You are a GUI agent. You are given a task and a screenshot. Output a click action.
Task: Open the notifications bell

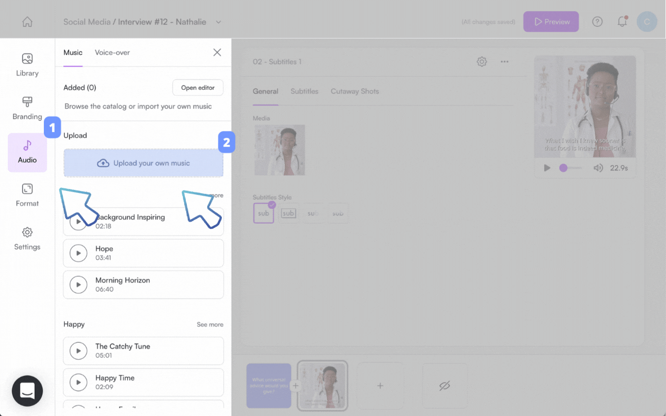pyautogui.click(x=622, y=22)
